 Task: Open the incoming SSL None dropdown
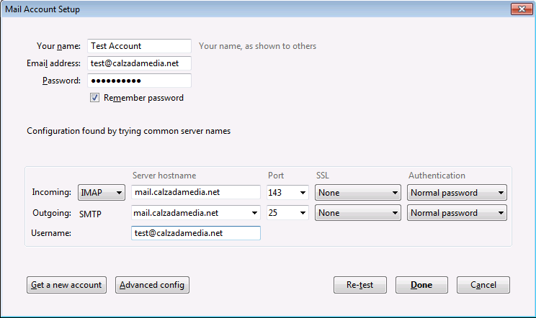357,192
